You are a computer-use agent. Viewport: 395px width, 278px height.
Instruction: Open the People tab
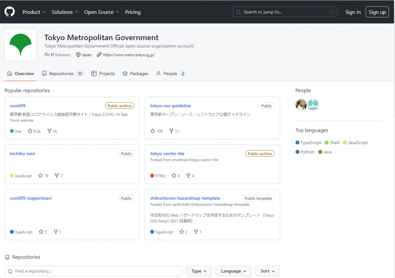[171, 73]
